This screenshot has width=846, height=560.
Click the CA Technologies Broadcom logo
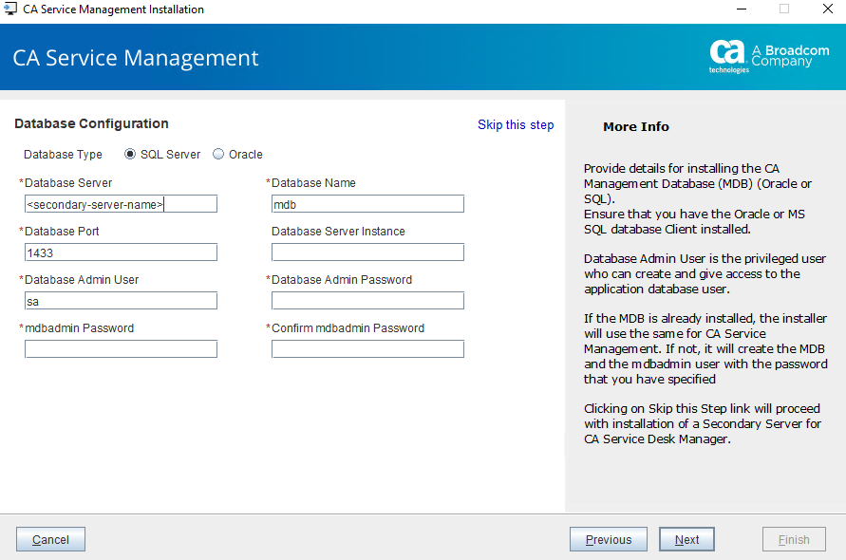(768, 55)
